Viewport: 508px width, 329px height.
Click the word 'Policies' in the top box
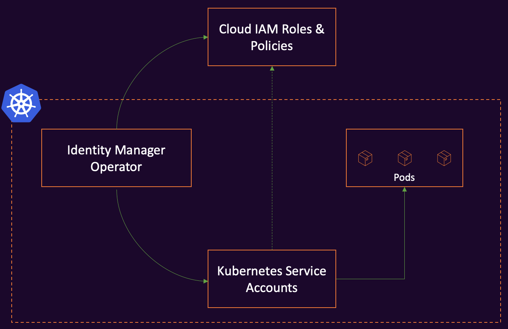tap(272, 46)
